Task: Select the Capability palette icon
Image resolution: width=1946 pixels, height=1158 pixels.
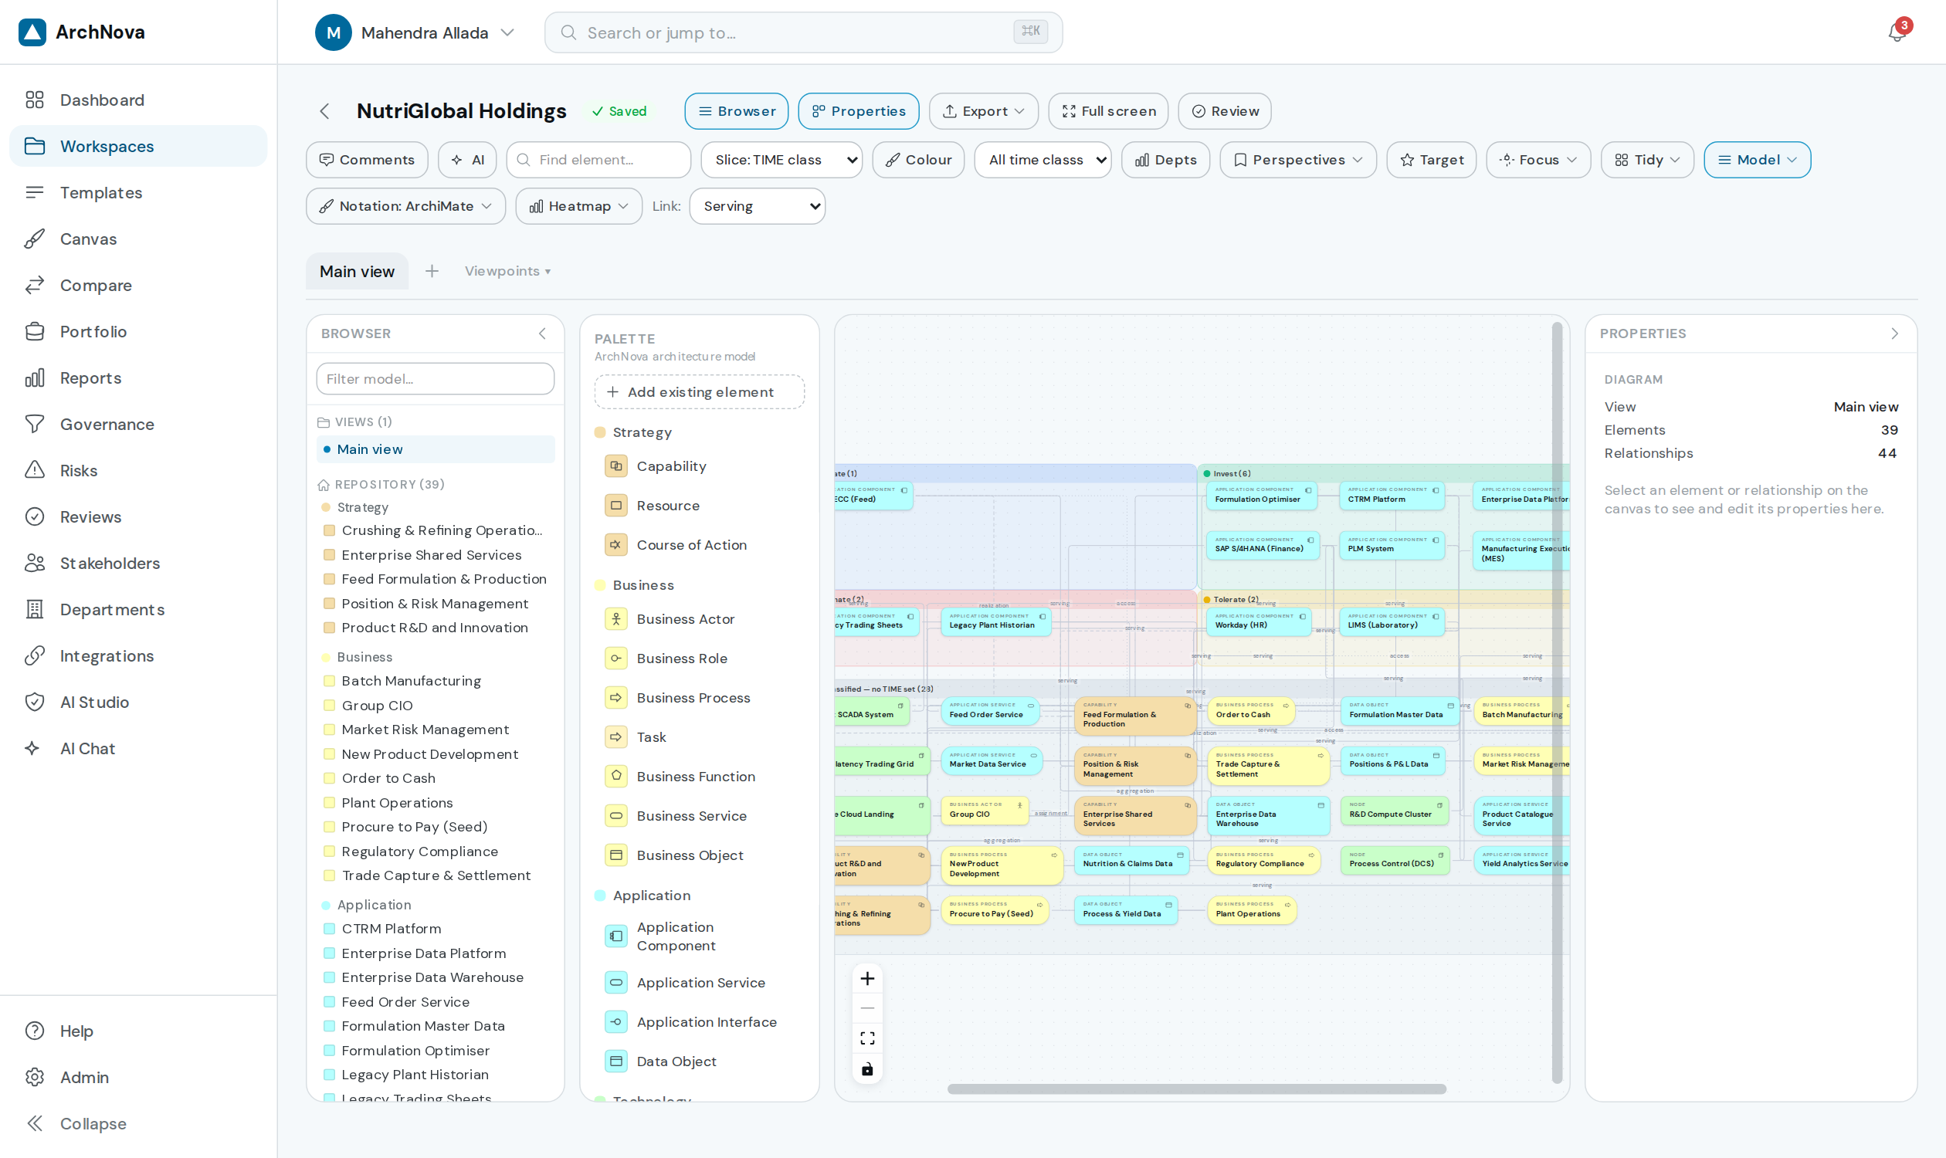Action: point(616,466)
